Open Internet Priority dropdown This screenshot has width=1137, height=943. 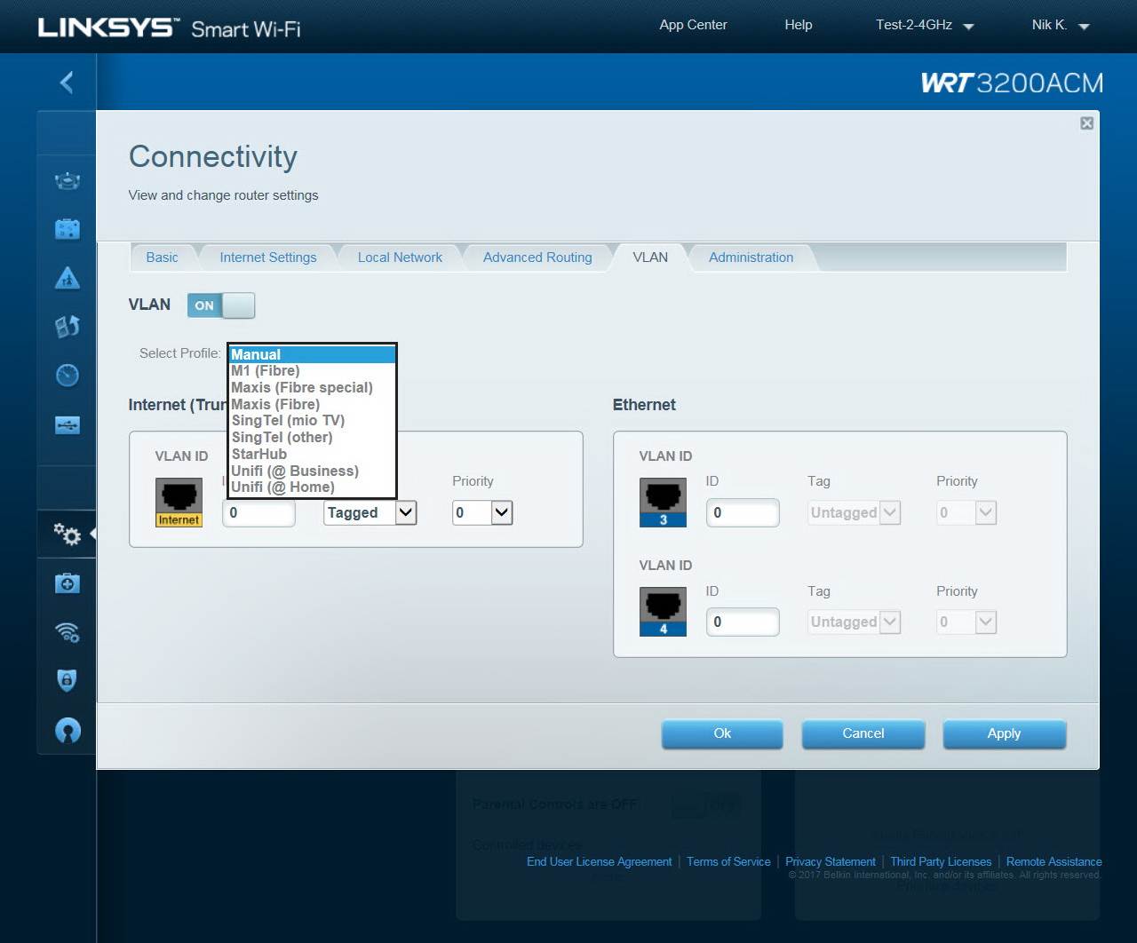[482, 512]
